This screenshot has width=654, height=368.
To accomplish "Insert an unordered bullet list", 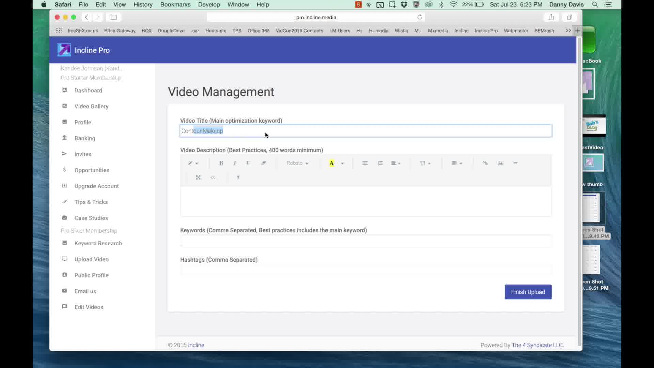I will [365, 163].
